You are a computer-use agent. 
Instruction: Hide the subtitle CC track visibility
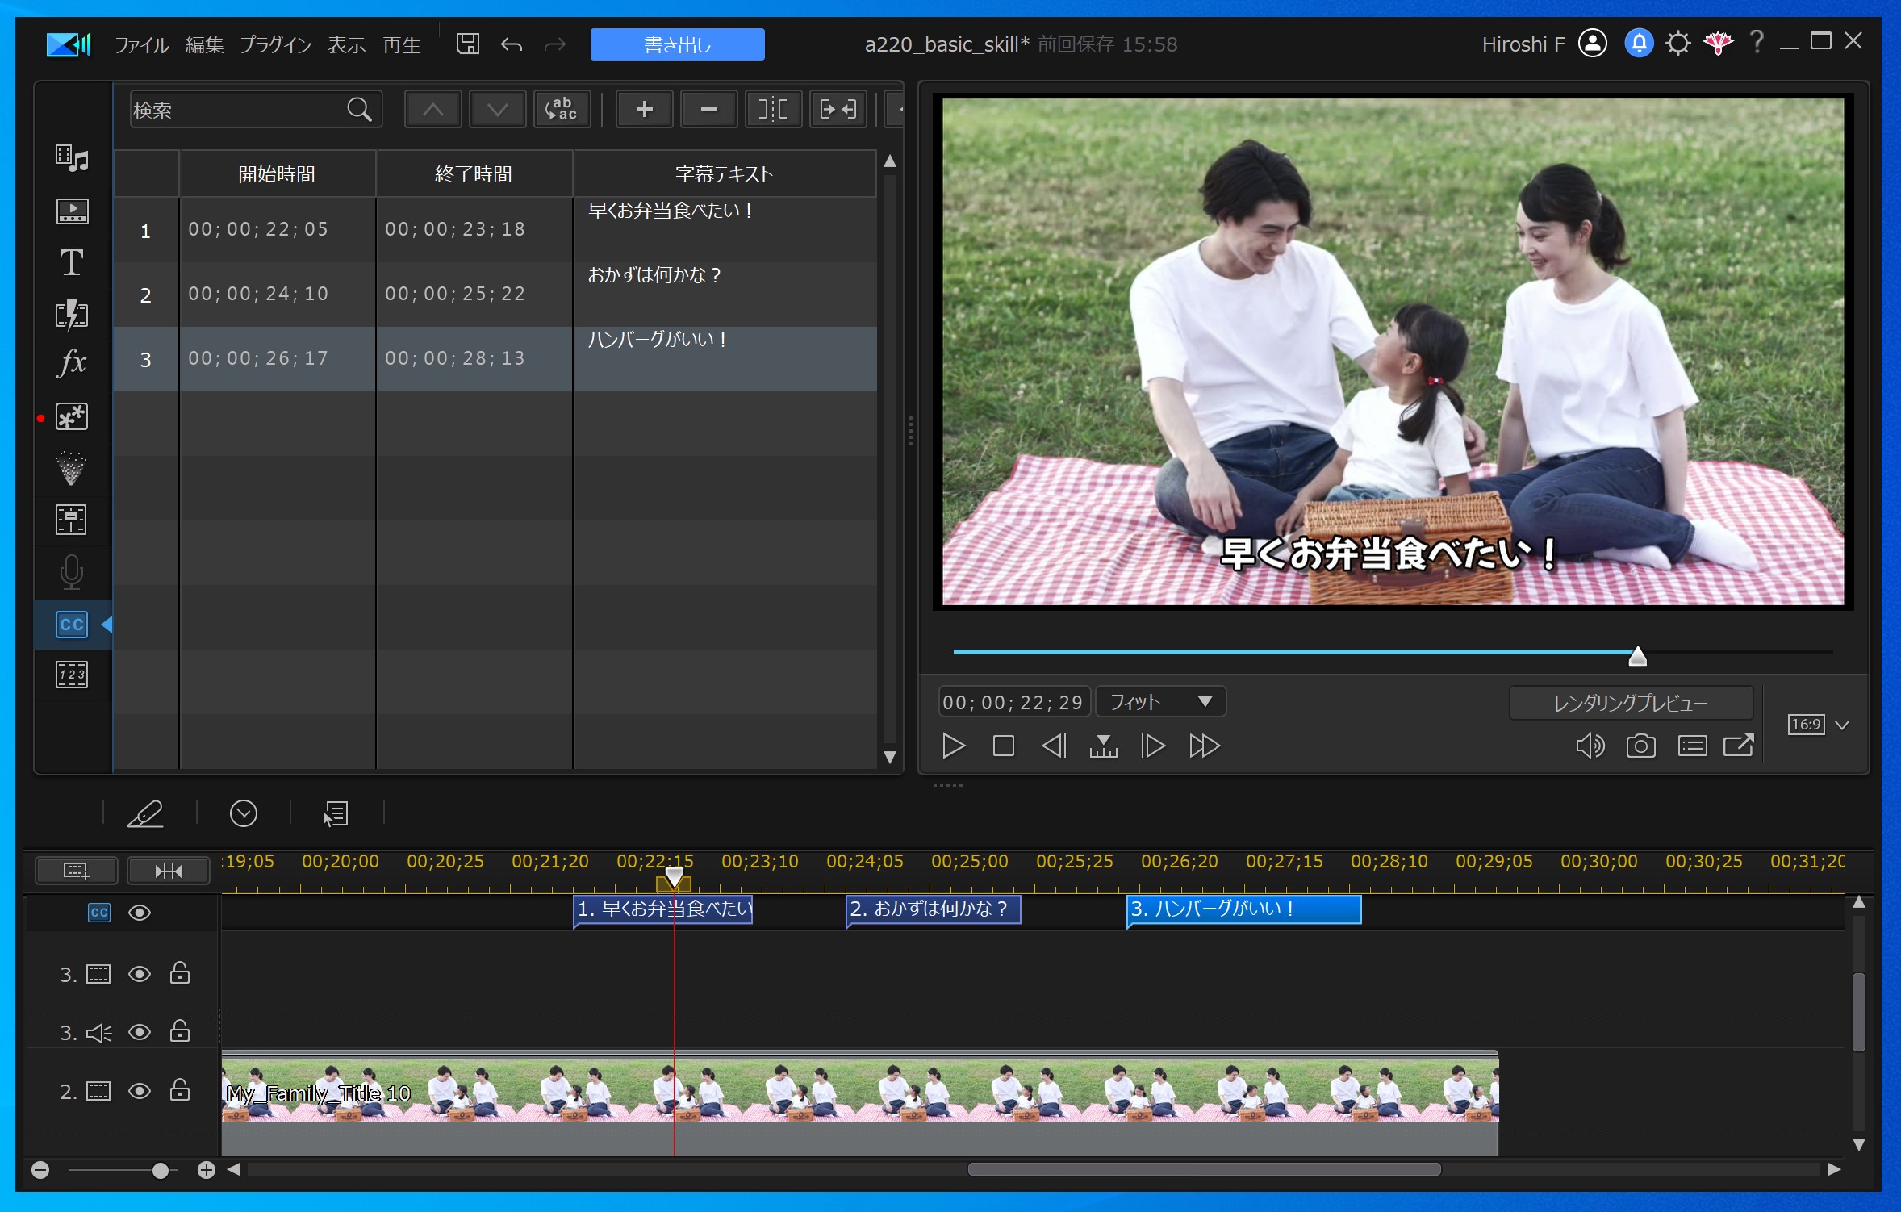140,913
